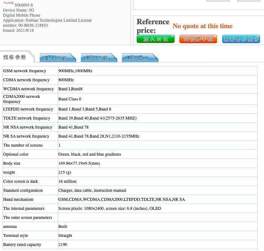Click the Reference price heading
This screenshot has width=264, height=251.
[153, 26]
